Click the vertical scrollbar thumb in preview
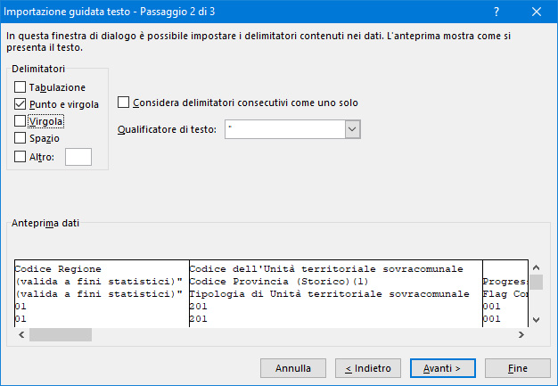This screenshot has width=558, height=386. [x=537, y=282]
